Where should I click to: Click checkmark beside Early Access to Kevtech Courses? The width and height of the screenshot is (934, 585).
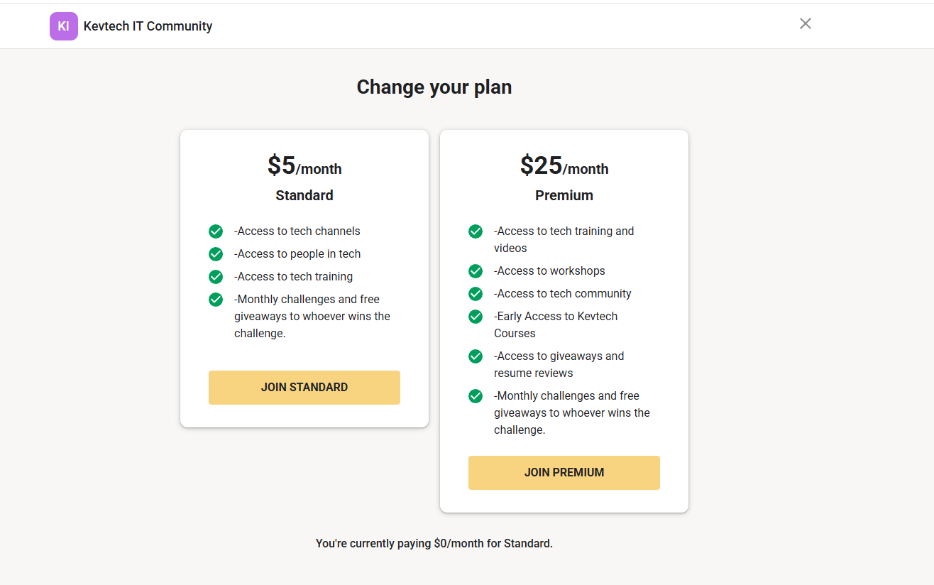click(x=476, y=317)
